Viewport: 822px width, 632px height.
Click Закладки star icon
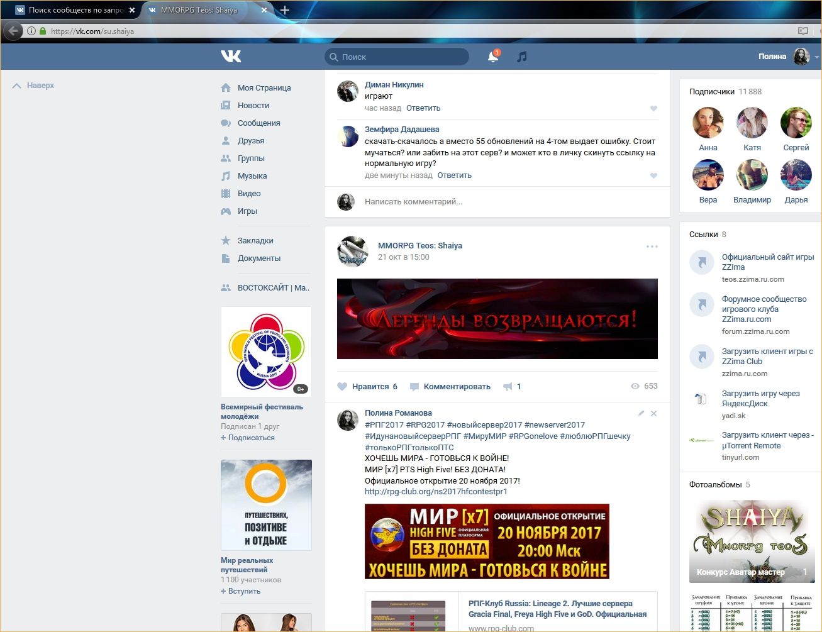pos(226,241)
